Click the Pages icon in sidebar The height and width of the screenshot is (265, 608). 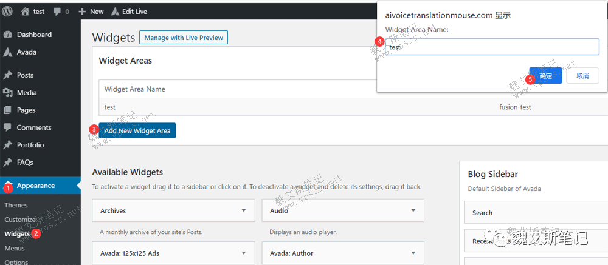[x=7, y=110]
